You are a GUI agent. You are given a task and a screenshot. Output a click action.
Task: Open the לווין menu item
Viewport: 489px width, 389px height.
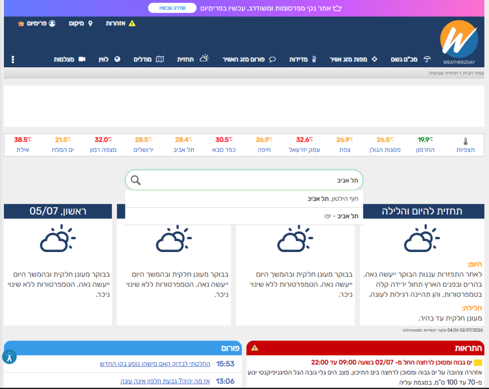104,59
